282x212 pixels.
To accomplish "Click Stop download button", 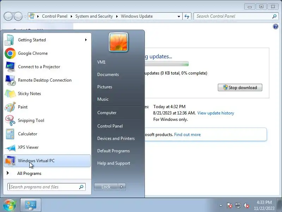I will [240, 88].
